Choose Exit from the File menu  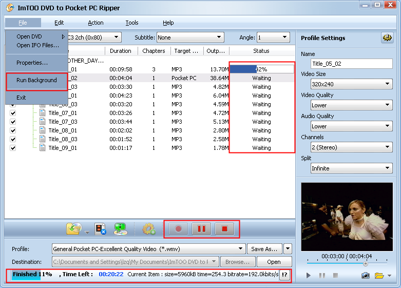pos(36,98)
